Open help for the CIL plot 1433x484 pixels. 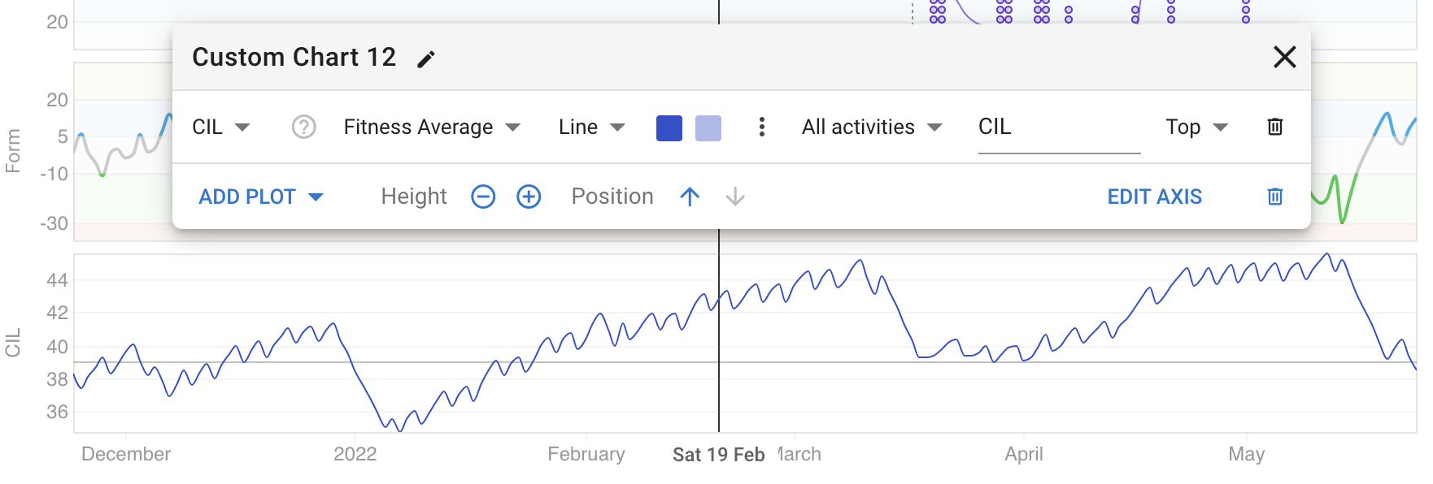click(304, 127)
